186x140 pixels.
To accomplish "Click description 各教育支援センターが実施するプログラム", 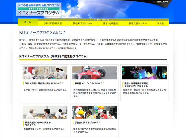I will coord(44,129).
